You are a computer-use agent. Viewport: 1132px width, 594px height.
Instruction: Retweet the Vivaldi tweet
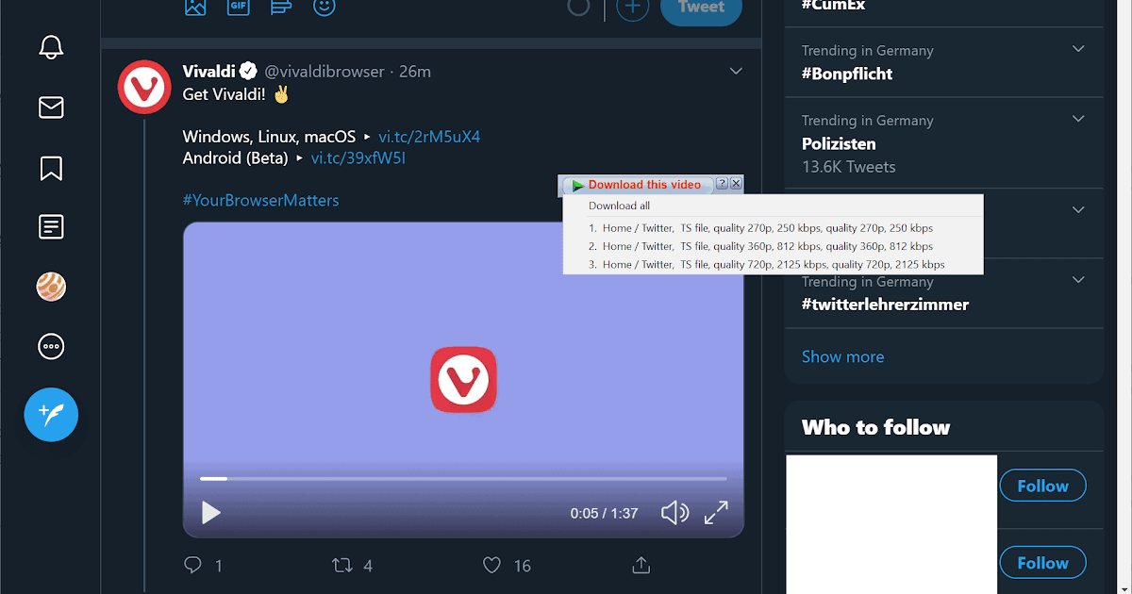[x=342, y=565]
